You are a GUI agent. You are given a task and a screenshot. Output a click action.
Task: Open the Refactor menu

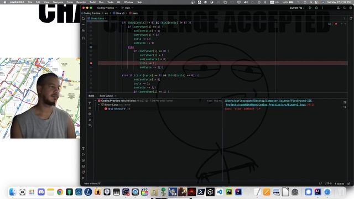81,2
